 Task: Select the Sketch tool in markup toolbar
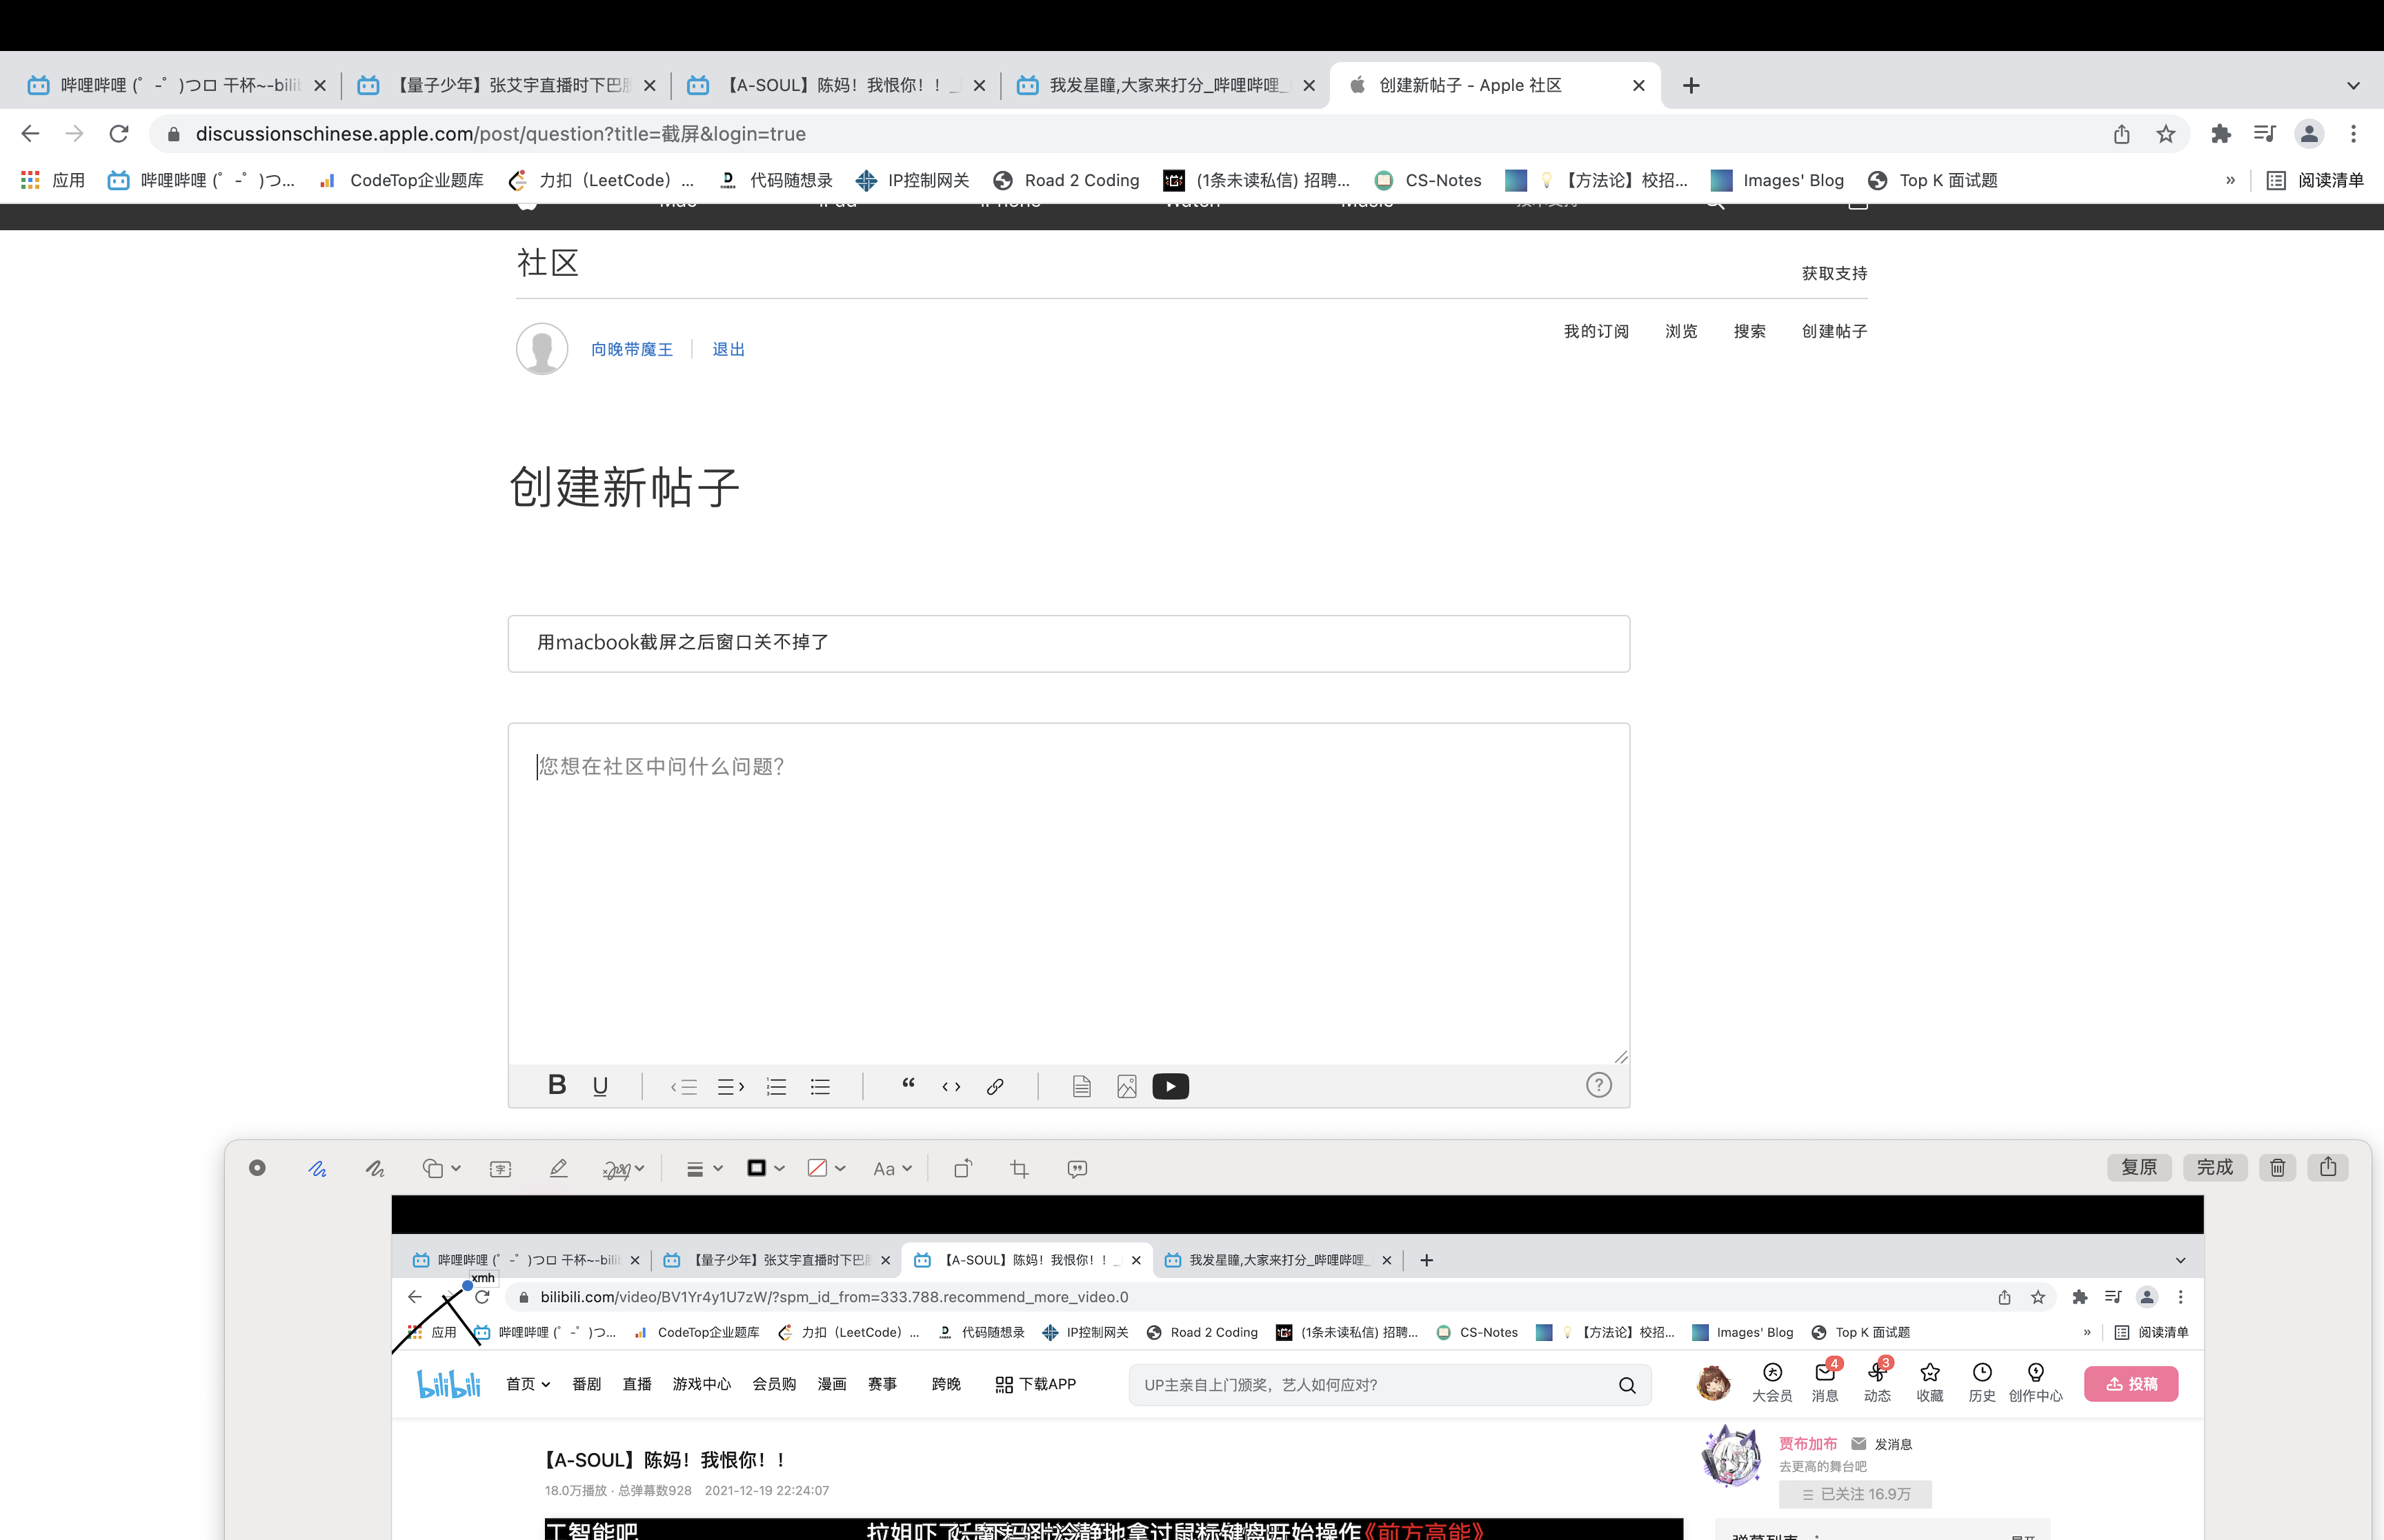pos(317,1168)
